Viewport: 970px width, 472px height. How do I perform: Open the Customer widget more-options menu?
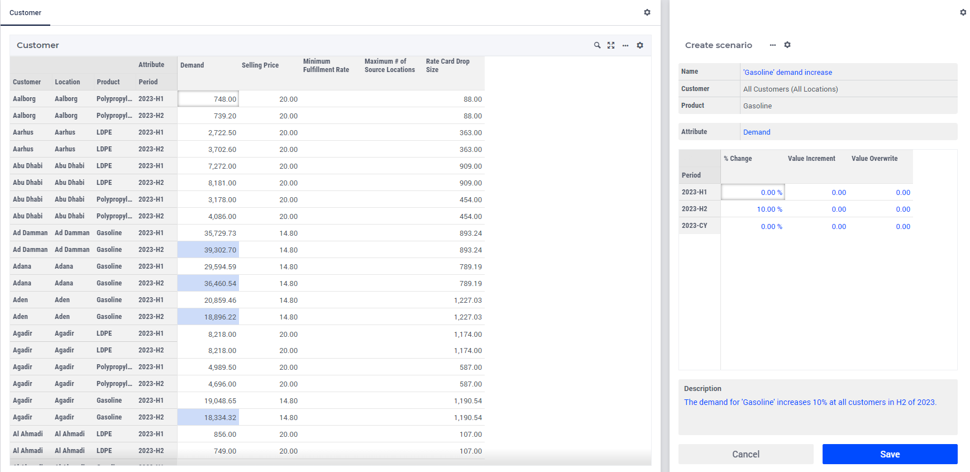click(625, 45)
